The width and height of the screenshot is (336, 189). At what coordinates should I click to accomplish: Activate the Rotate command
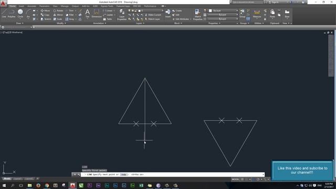(x=58, y=10)
